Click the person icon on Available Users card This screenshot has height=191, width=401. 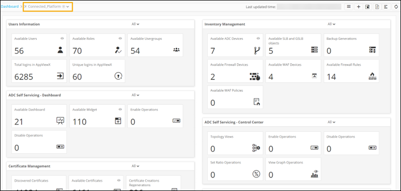point(60,50)
